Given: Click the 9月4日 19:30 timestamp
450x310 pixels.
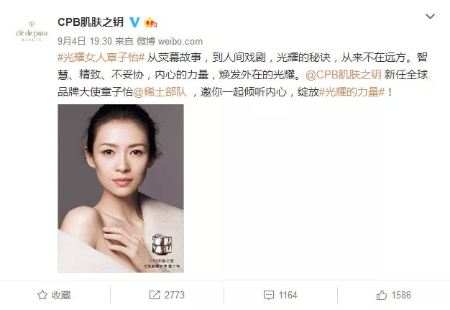Looking at the screenshot, I should [x=85, y=41].
